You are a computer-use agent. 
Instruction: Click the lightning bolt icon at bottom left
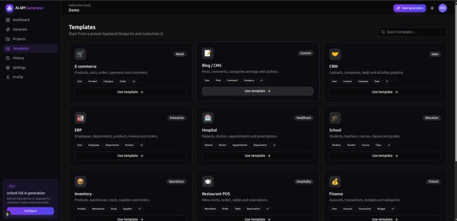[x=7, y=214]
